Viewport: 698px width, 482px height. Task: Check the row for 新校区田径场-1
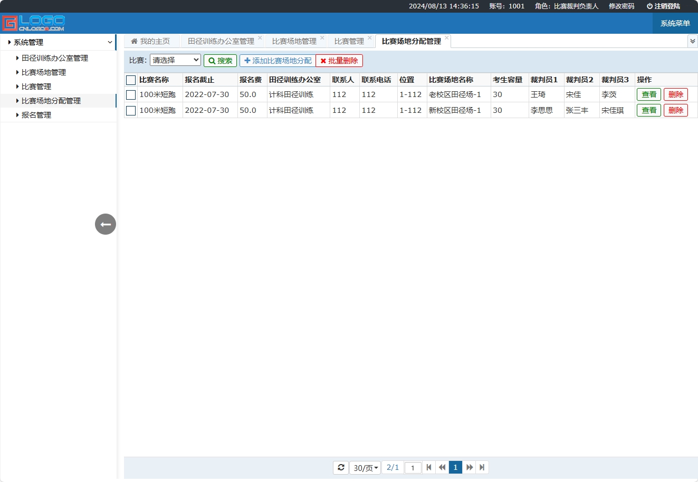pos(131,111)
